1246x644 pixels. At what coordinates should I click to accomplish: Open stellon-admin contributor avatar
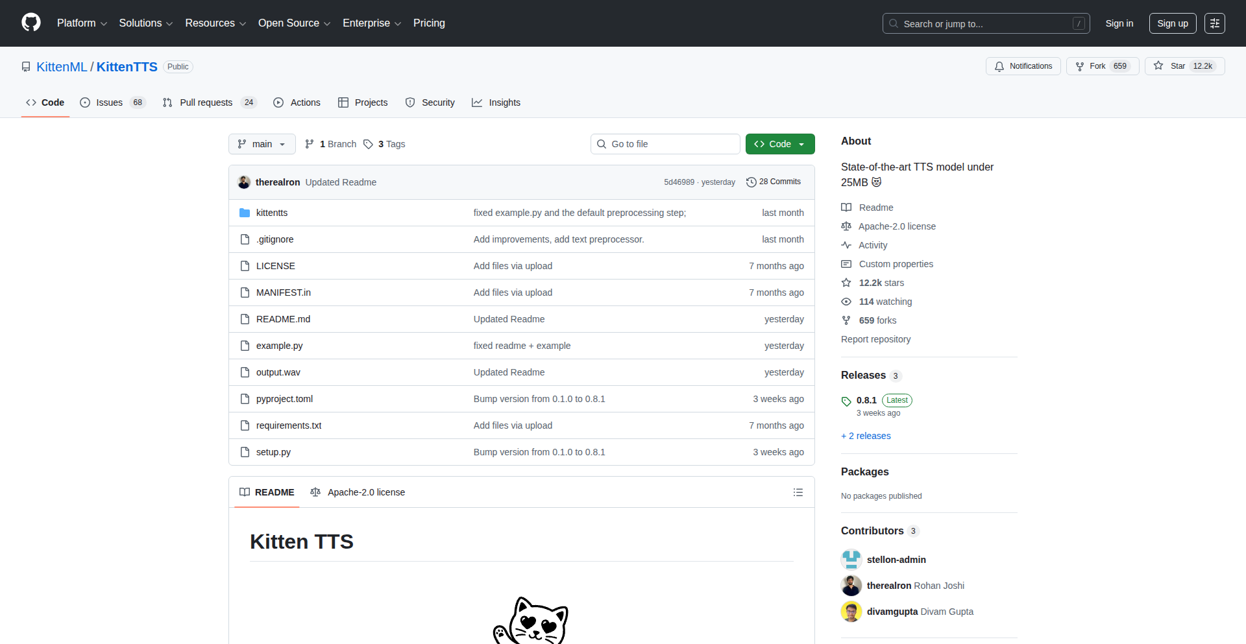pyautogui.click(x=851, y=560)
